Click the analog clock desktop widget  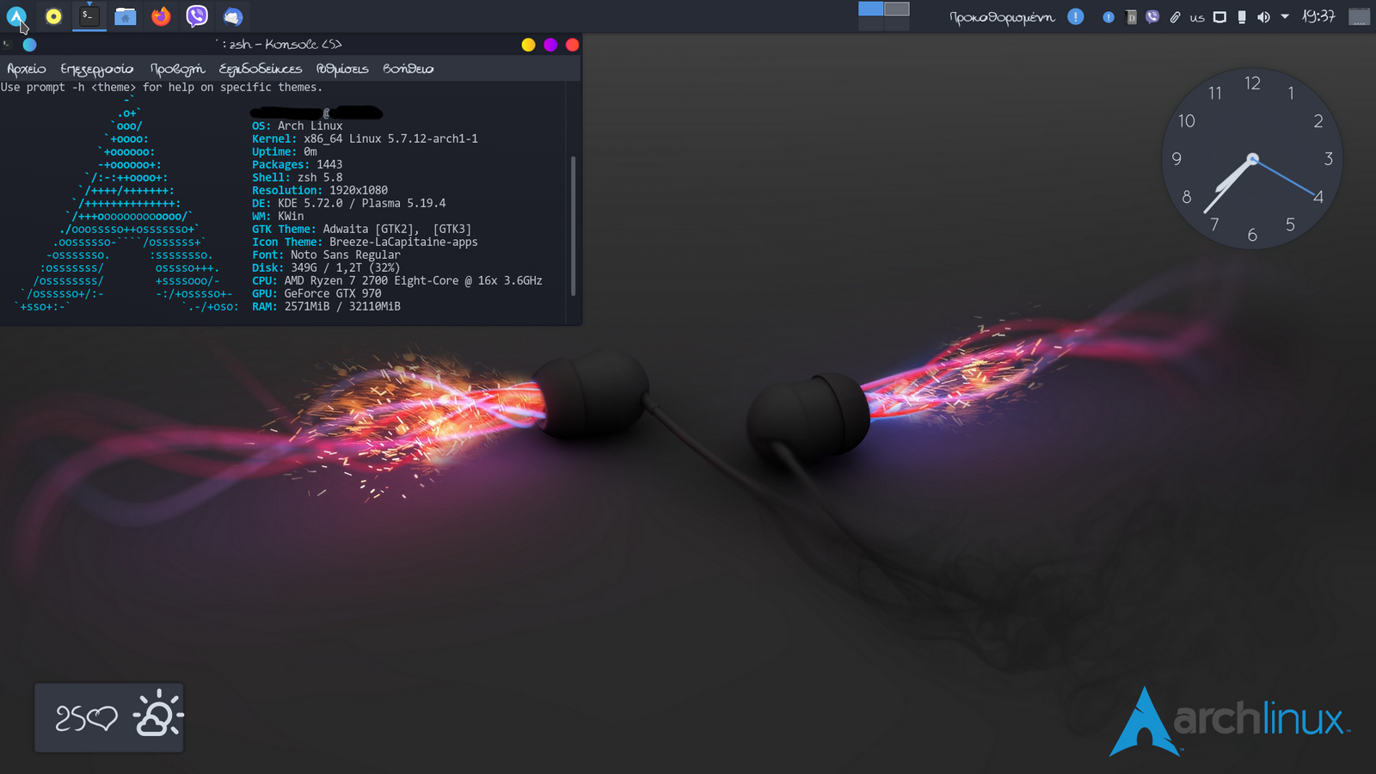pos(1252,159)
